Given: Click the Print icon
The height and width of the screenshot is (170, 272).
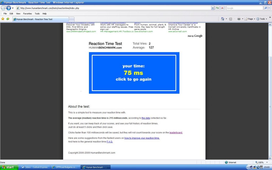Looking at the screenshot, I should click(239, 19).
